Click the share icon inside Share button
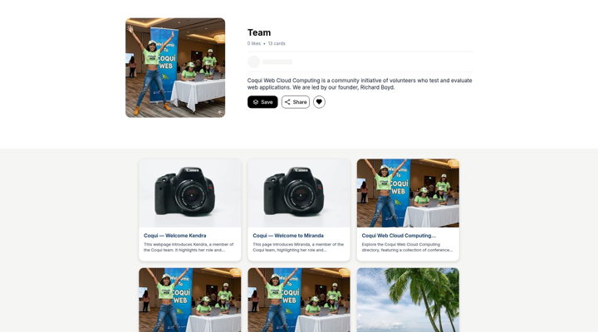 (287, 102)
